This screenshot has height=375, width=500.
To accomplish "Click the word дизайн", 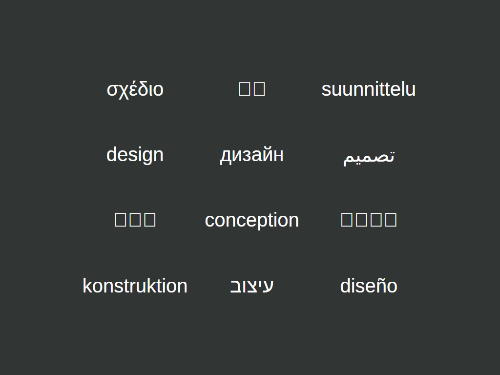I will click(252, 155).
